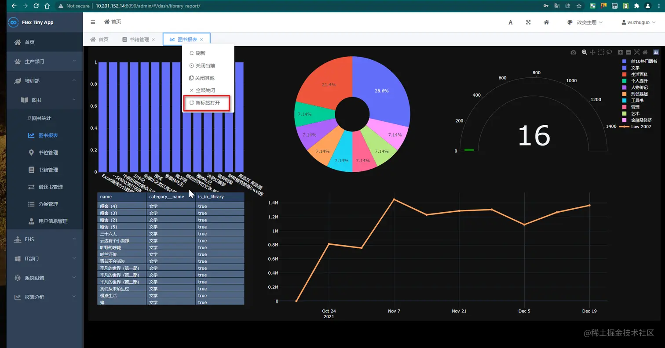
Task: Download plot as PNG with camera icon
Action: (x=574, y=52)
